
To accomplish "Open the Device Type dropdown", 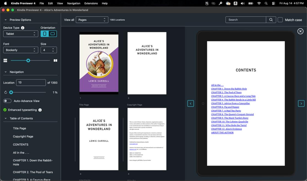I will click(21, 34).
